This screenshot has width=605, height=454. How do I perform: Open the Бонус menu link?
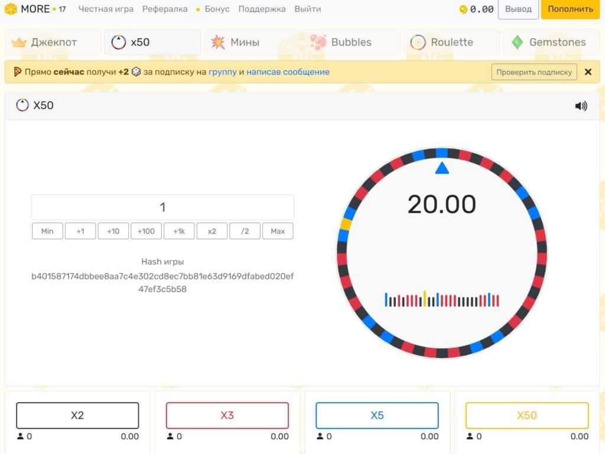click(216, 9)
